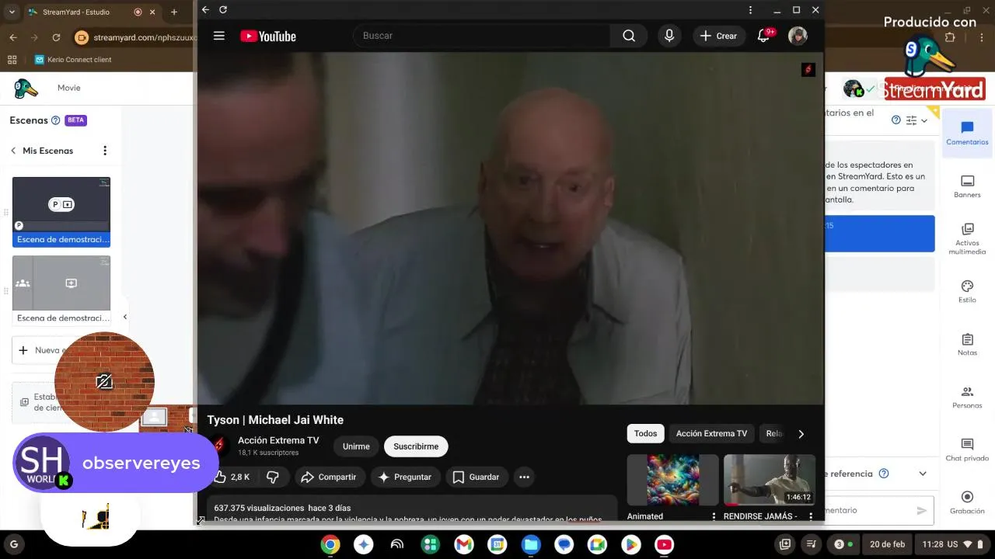Click the YouTube Buscar search field

(x=482, y=36)
